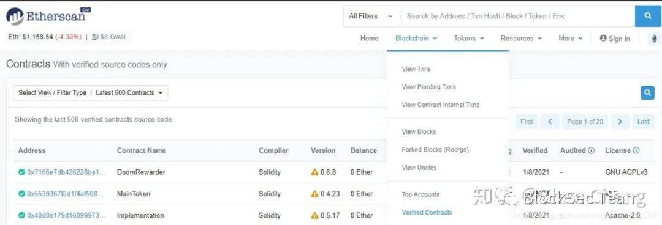Select View Blocks menu item
The width and height of the screenshot is (662, 225).
419,132
